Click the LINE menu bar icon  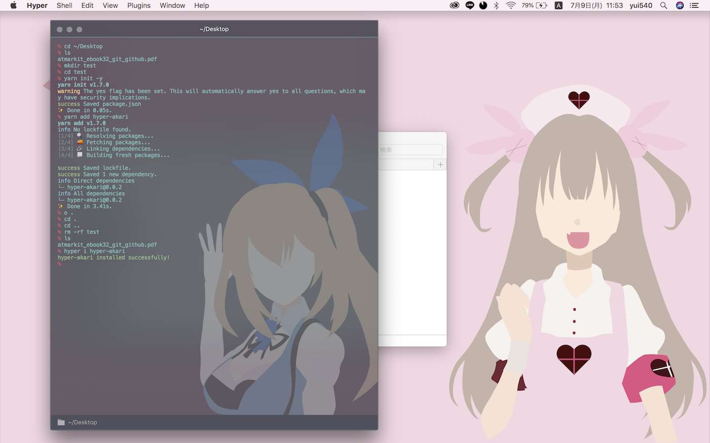[470, 6]
